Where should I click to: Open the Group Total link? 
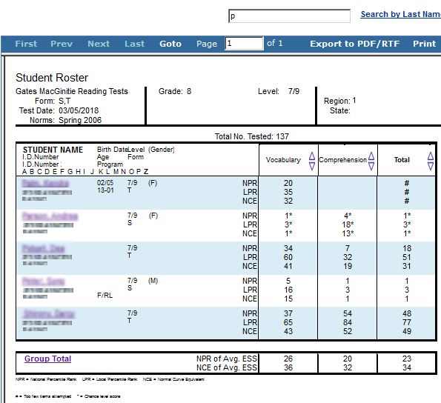coord(48,359)
